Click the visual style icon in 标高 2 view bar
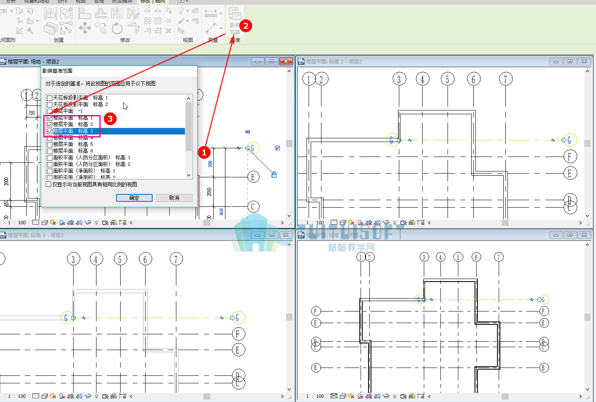Viewport: 596px width, 402px height. click(343, 223)
